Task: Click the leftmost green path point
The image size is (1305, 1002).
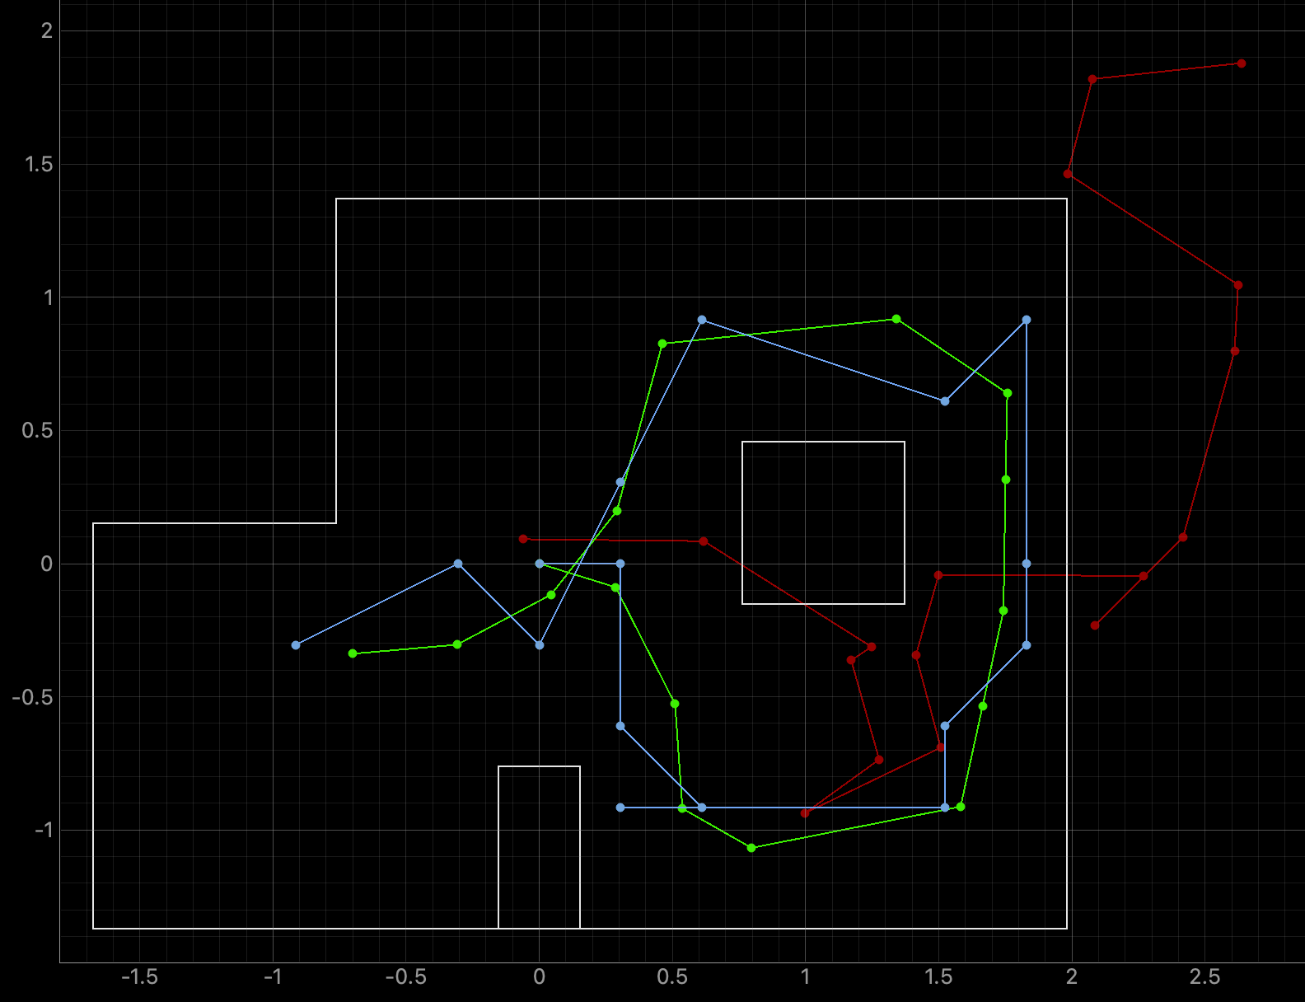Action: [353, 653]
